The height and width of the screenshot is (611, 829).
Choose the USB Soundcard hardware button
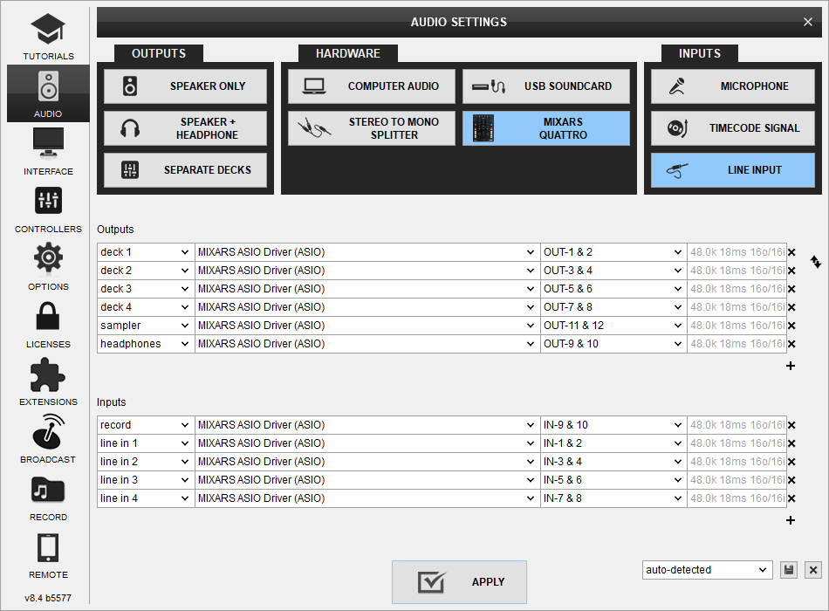545,86
